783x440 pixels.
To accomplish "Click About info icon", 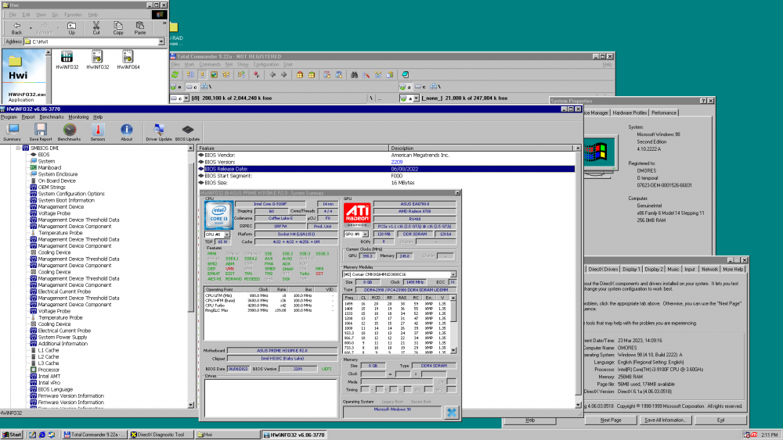I will click(x=126, y=133).
